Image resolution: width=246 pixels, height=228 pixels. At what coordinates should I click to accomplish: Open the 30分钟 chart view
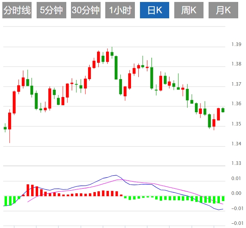[x=86, y=10]
